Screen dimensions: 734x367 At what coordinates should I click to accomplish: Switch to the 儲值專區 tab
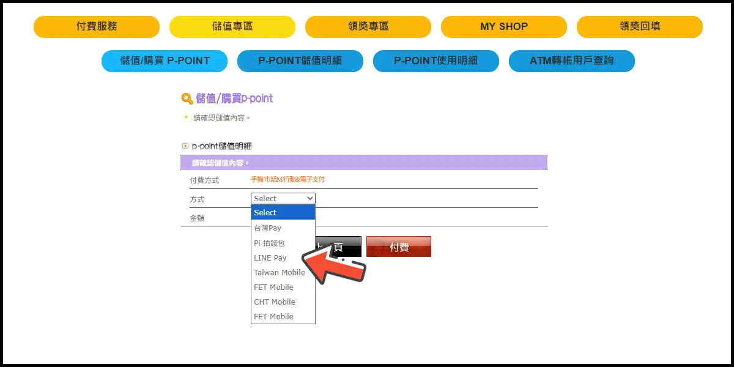[232, 27]
